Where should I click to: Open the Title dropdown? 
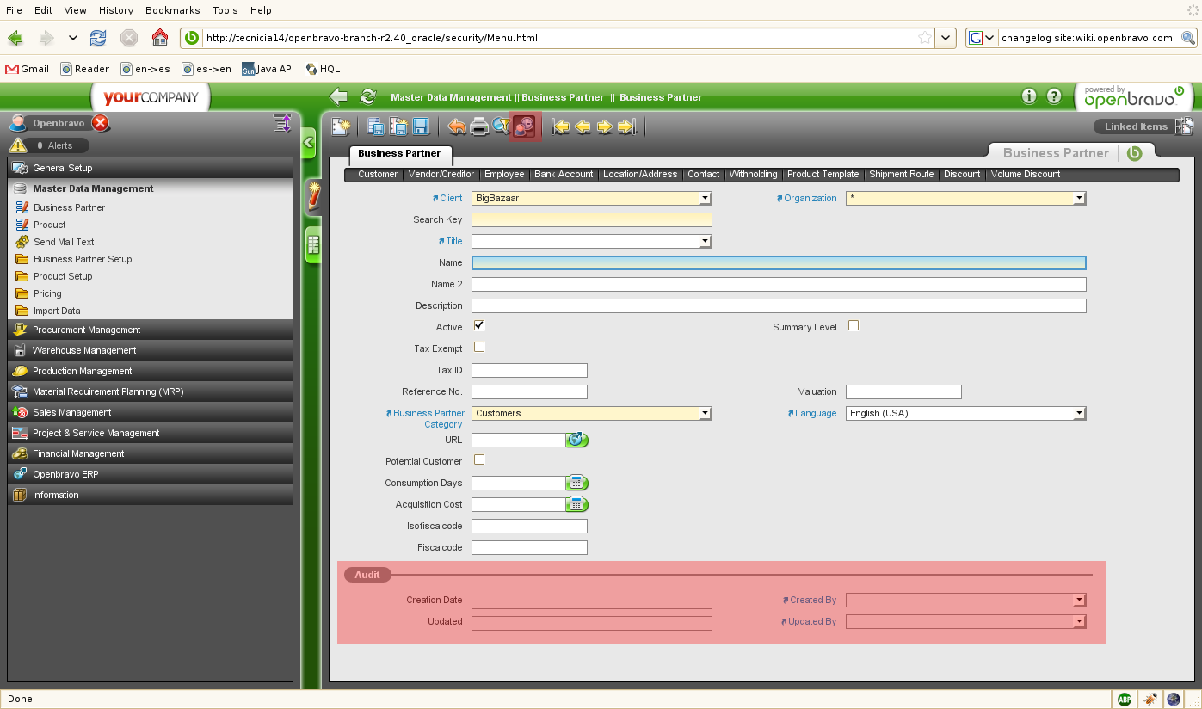pos(705,242)
